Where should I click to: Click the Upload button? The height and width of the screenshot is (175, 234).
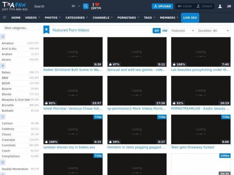click(162, 6)
